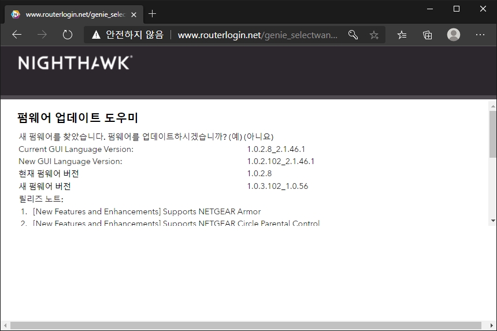This screenshot has height=331, width=497.
Task: Open the favorites list
Action: point(402,35)
